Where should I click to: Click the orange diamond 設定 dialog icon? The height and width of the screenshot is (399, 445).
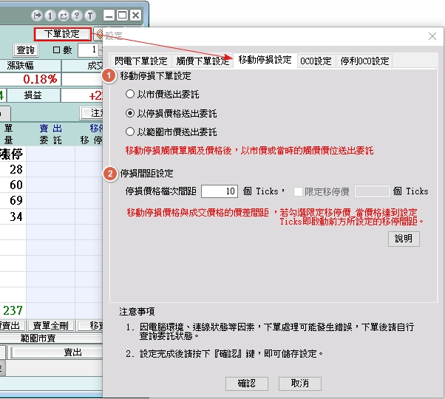tap(98, 35)
